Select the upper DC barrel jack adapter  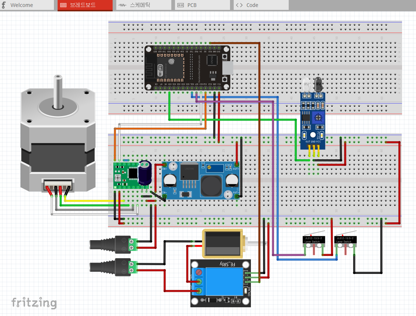click(114, 244)
